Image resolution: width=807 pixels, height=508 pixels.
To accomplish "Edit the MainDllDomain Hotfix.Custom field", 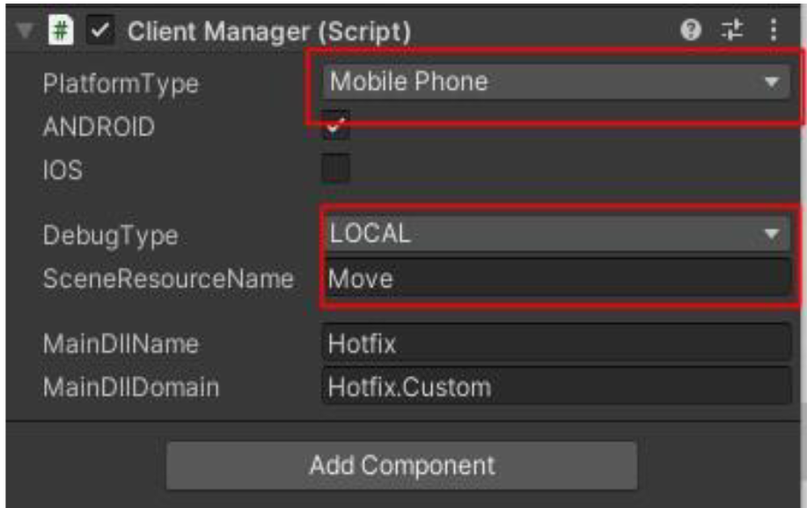I will tap(554, 387).
